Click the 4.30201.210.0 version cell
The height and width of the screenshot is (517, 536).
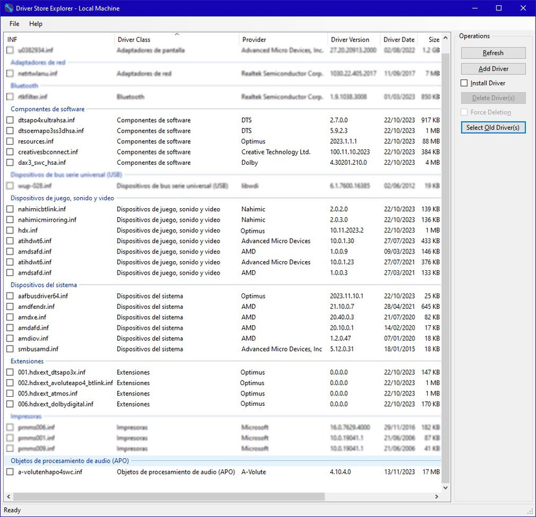coord(348,162)
